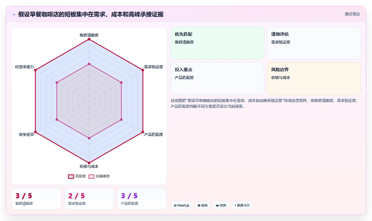Image resolution: width=372 pixels, height=221 pixels.
Task: Click the outer data point at 客群清晰度
Action: point(89,39)
